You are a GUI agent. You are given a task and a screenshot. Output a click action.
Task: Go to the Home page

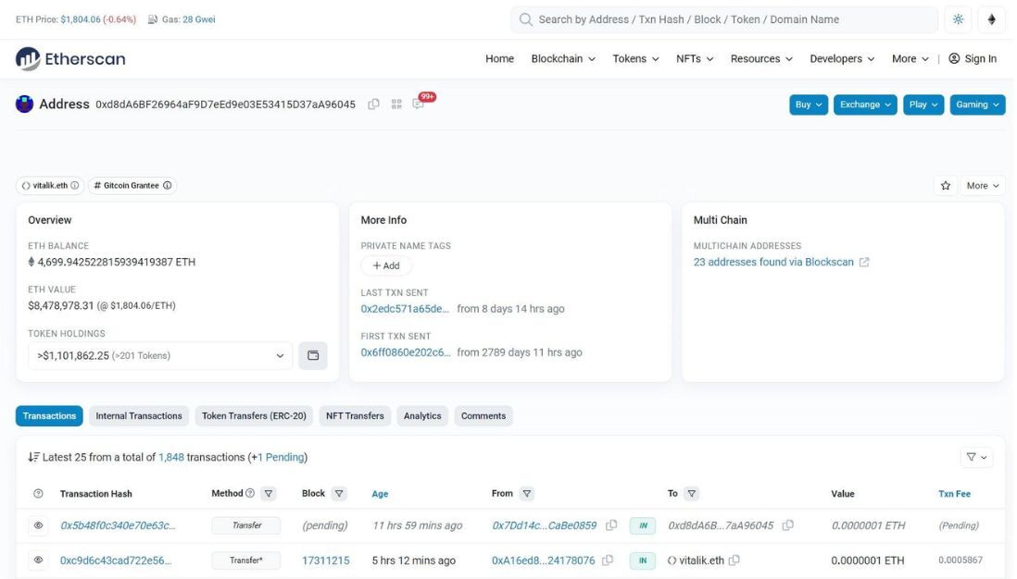pyautogui.click(x=499, y=58)
